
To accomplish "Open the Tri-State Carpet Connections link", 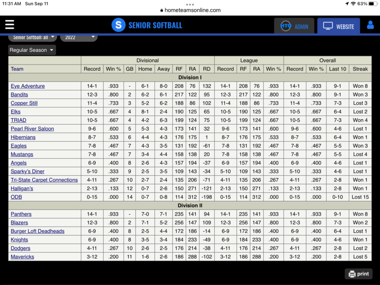I will [44, 180].
